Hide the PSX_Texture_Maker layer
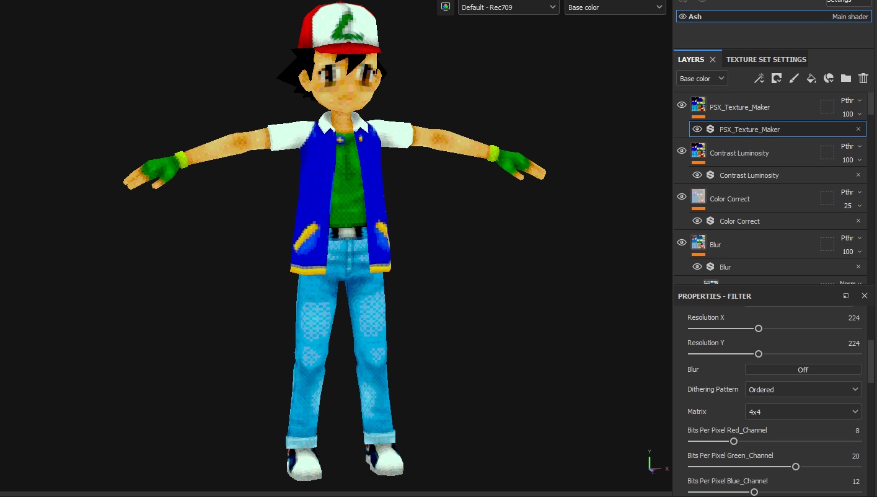The image size is (877, 497). tap(682, 105)
